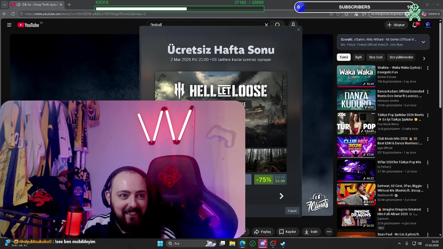Screen dimensions: 443x249
Task: Open options for Danza Kuduro video
Action: pos(428,92)
